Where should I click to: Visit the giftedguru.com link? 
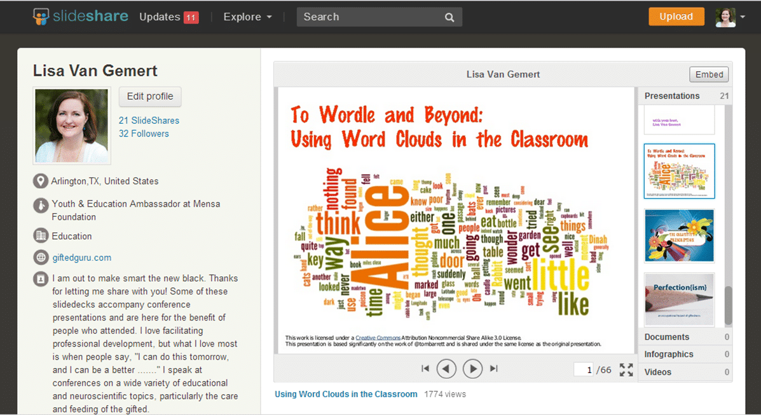tap(81, 258)
